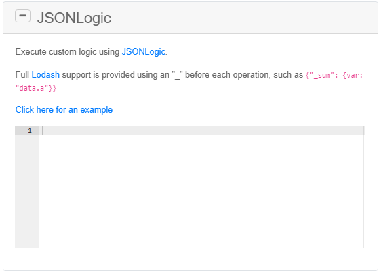Open the Lodash link
Viewport: 381px width, 273px height.
pos(45,74)
